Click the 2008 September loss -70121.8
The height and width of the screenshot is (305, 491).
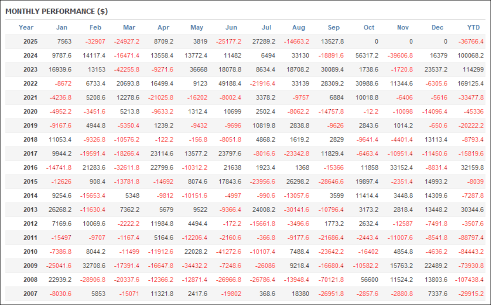[x=330, y=280]
